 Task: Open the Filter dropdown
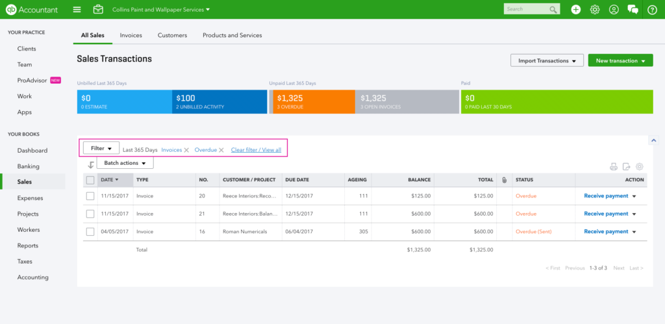(101, 149)
